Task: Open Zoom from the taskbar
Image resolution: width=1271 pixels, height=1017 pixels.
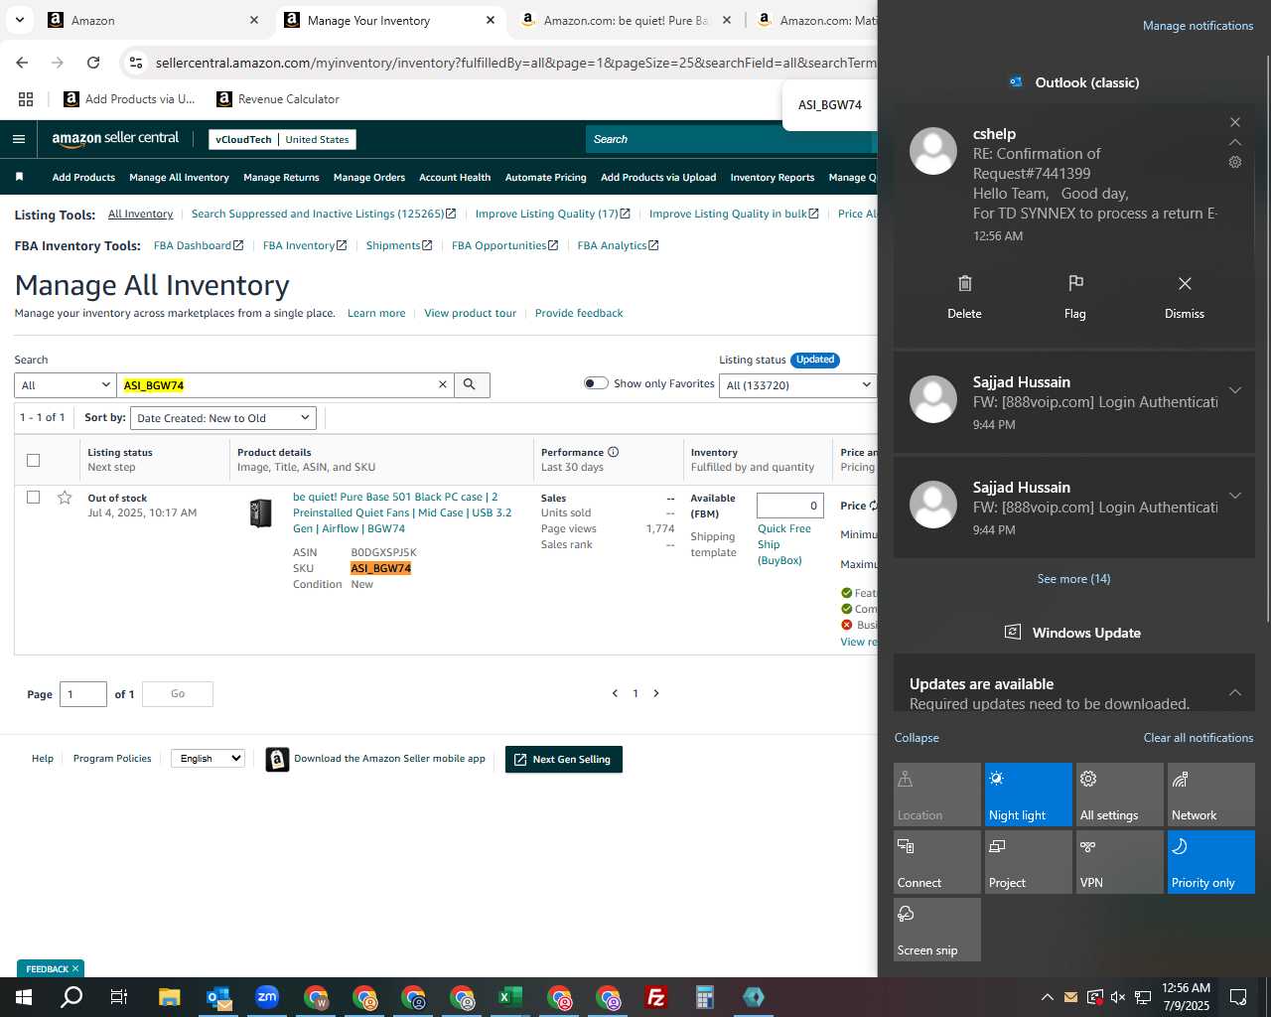Action: tap(266, 997)
